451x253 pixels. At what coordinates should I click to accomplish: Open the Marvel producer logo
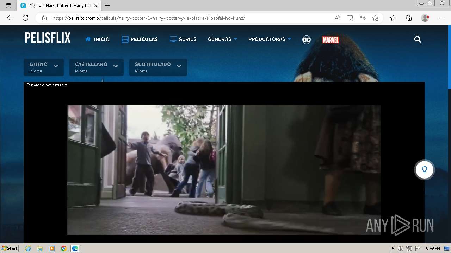[330, 40]
